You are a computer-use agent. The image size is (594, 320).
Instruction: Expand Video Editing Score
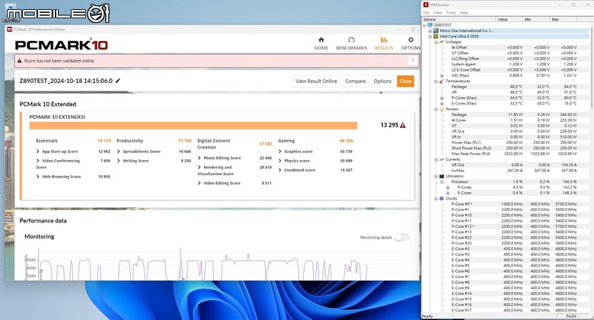[200, 183]
